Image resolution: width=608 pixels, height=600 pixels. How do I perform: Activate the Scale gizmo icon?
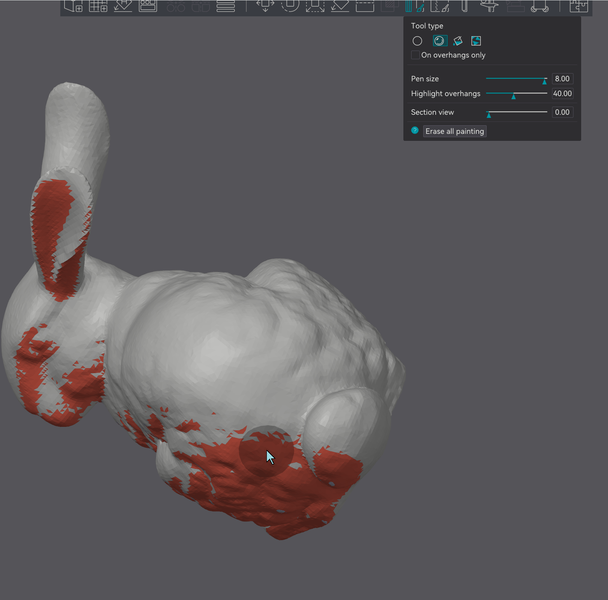pyautogui.click(x=315, y=5)
